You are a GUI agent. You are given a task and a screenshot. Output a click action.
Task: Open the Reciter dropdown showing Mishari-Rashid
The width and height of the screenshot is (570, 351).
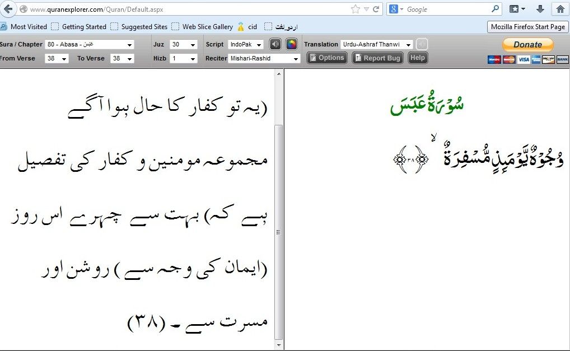(264, 58)
